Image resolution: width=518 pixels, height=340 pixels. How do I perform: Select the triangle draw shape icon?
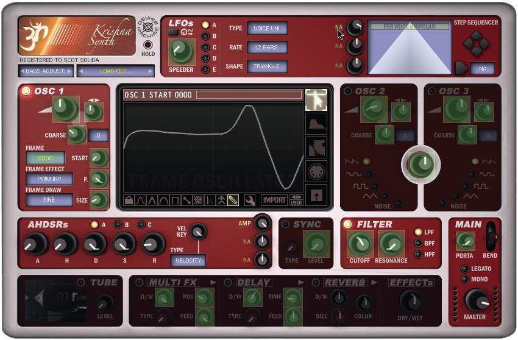pos(152,200)
